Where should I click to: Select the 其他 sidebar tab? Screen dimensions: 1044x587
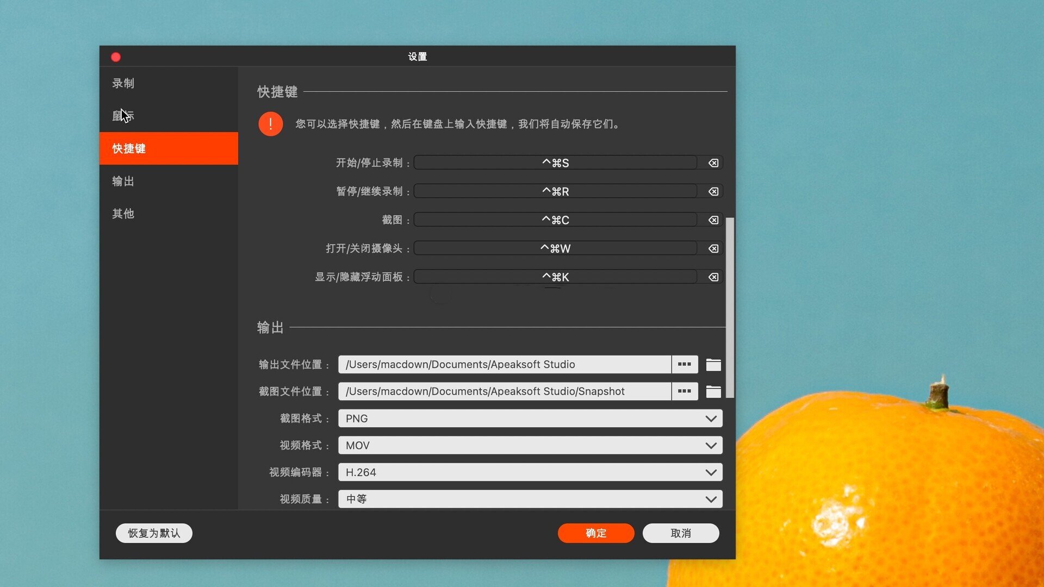(169, 214)
